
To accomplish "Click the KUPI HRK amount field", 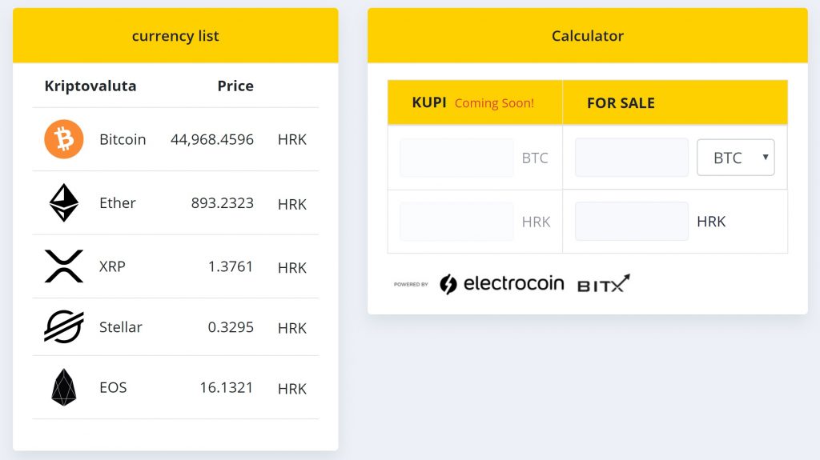I will 456,222.
